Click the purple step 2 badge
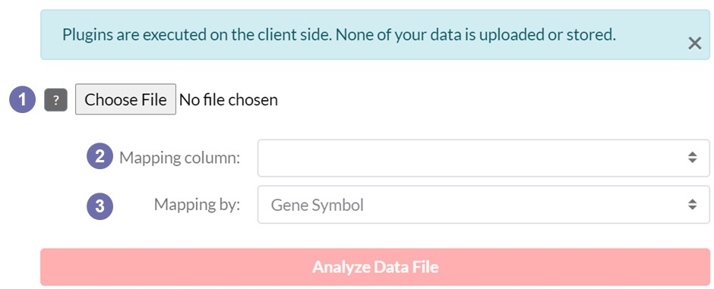Viewport: 714px width, 289px height. click(100, 155)
